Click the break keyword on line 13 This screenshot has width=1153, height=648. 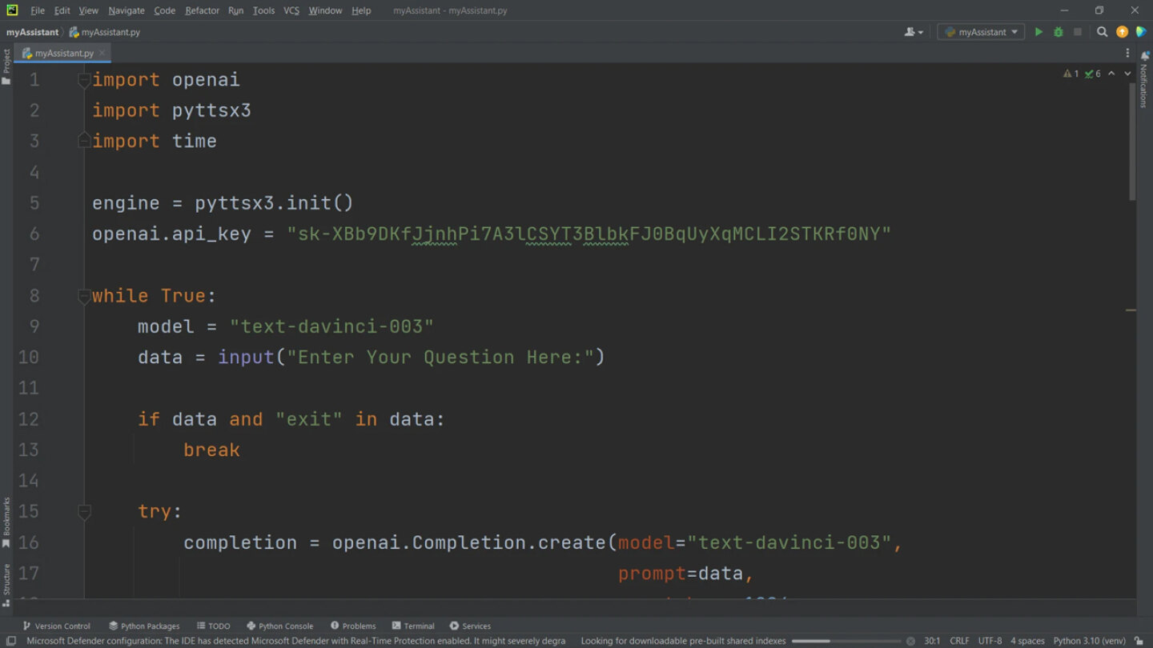click(211, 450)
